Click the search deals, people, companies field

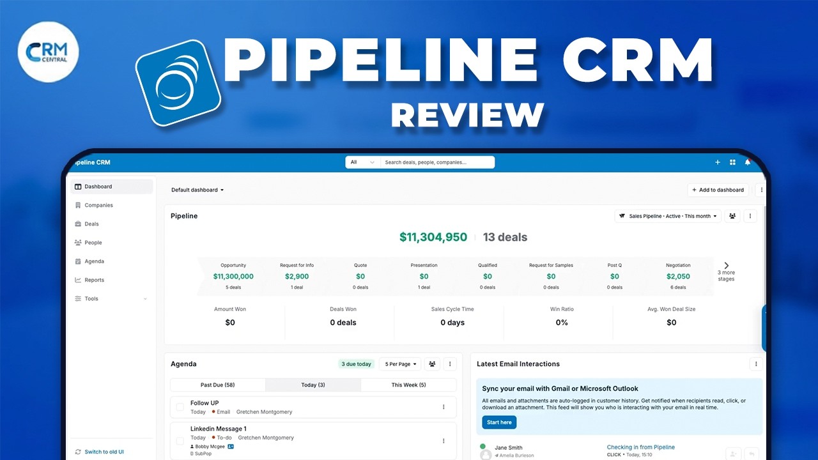point(437,162)
